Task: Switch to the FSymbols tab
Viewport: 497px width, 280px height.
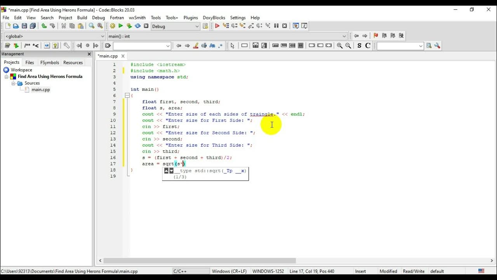Action: tap(50, 63)
